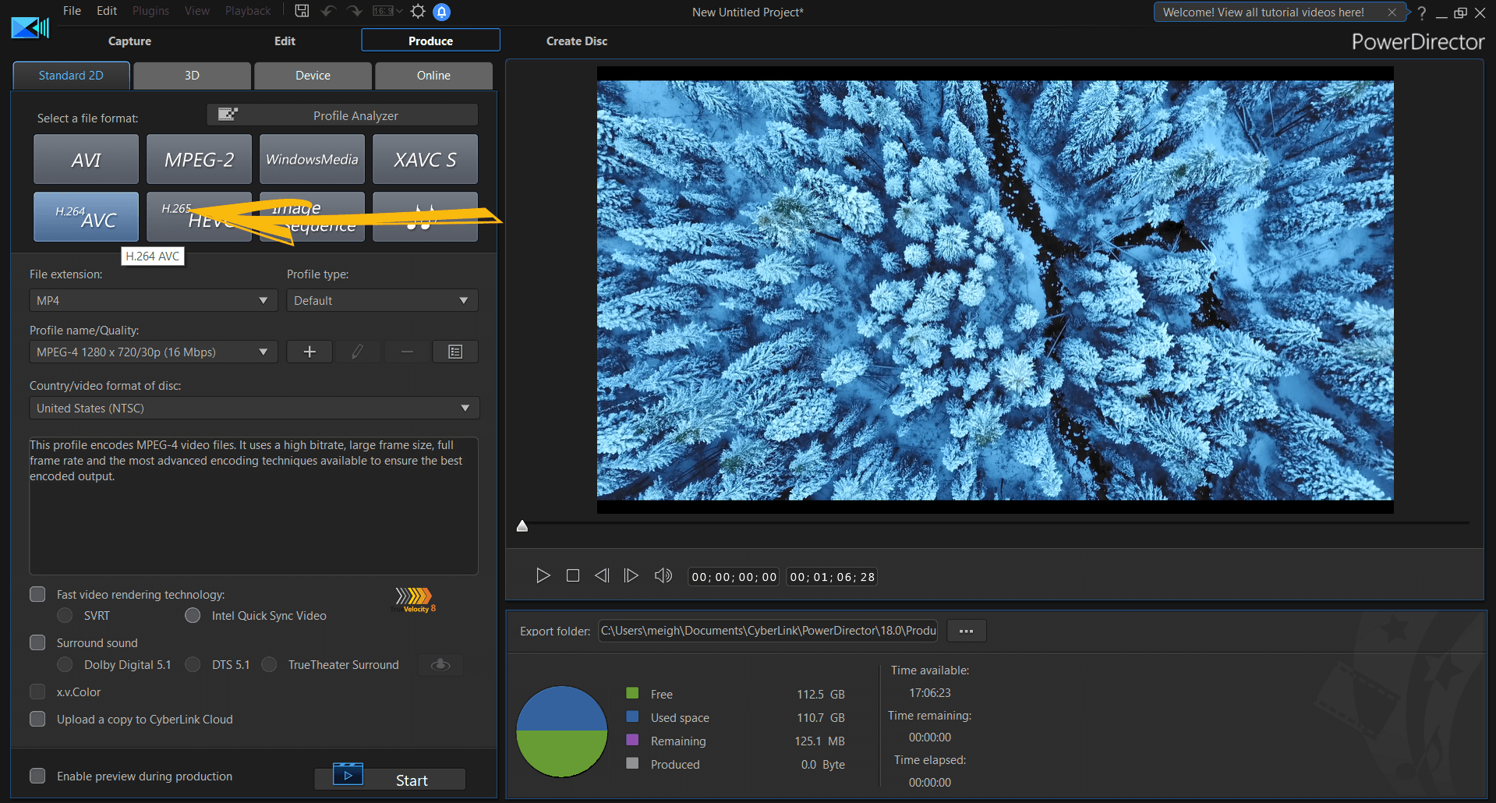Click the save project icon
Viewport: 1496px width, 803px height.
[302, 11]
